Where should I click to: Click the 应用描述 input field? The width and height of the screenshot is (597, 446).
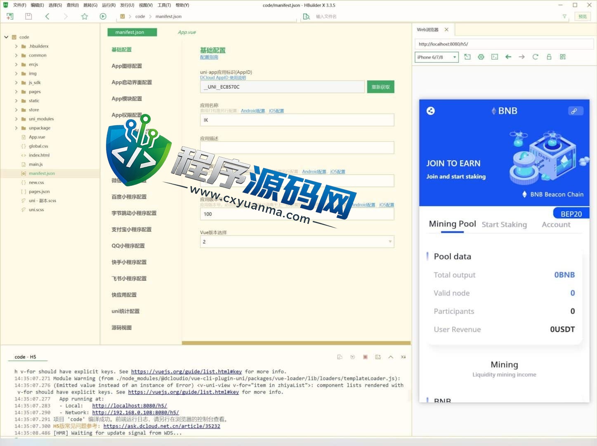(297, 147)
